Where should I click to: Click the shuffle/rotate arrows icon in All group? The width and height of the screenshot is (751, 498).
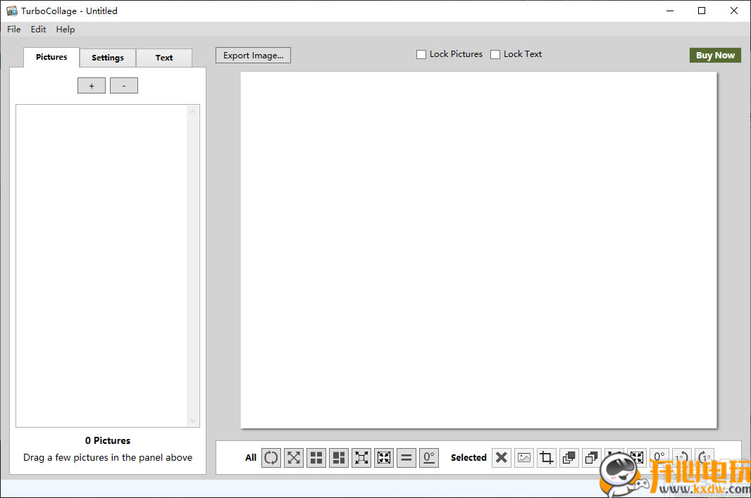(271, 458)
